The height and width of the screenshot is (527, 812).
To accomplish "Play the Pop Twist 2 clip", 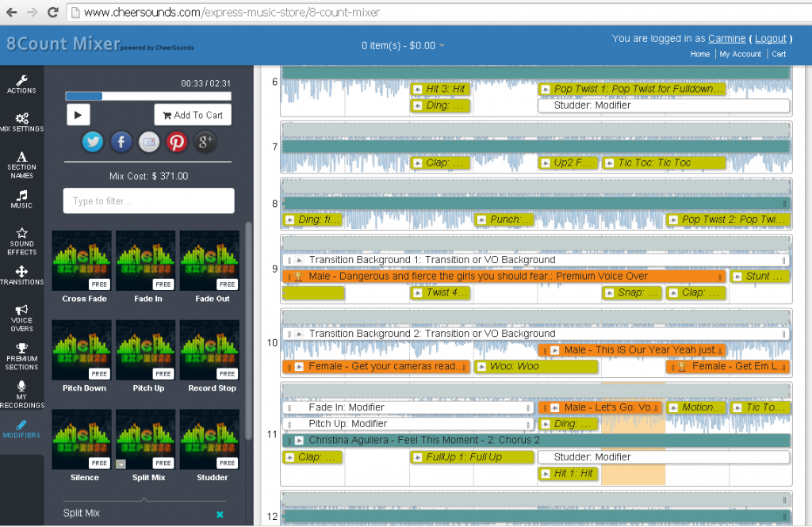I will coord(672,220).
